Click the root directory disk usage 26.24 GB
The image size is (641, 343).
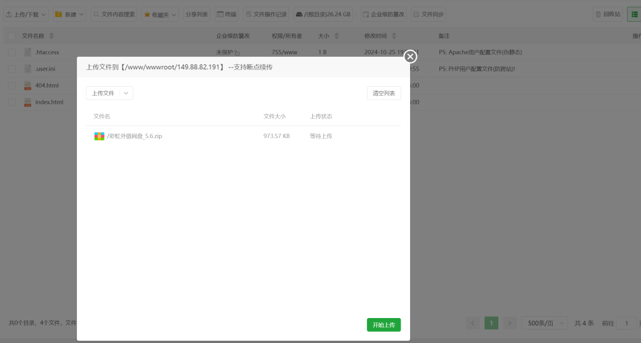point(324,14)
